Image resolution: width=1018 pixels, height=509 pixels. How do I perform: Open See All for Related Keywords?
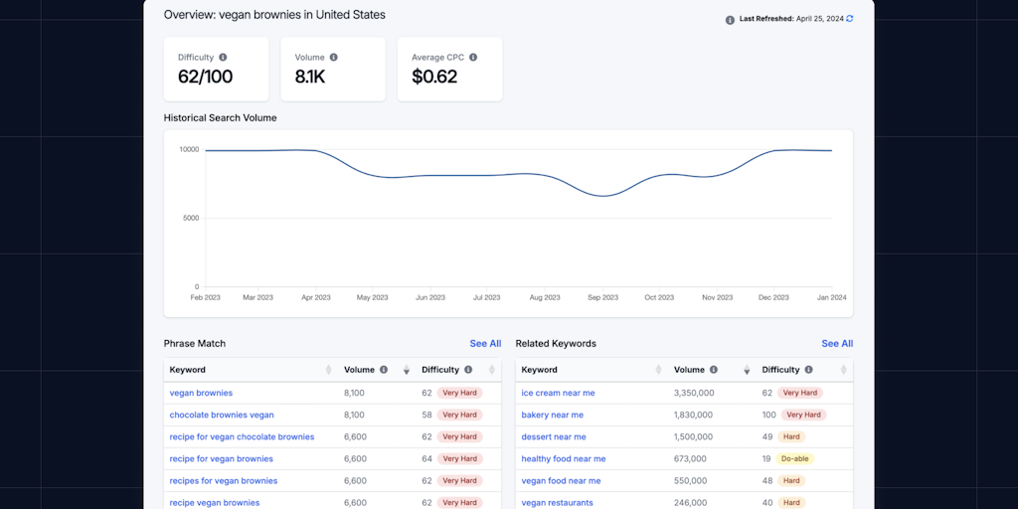tap(837, 344)
